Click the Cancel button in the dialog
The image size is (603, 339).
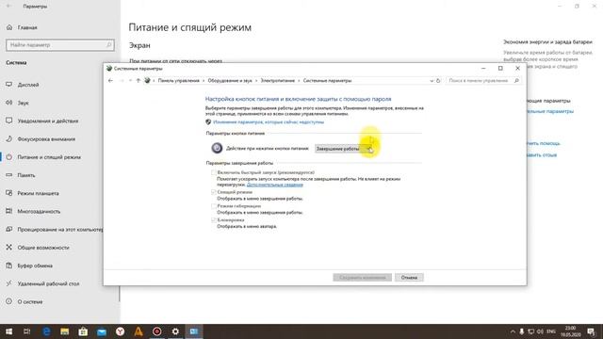[x=409, y=277]
